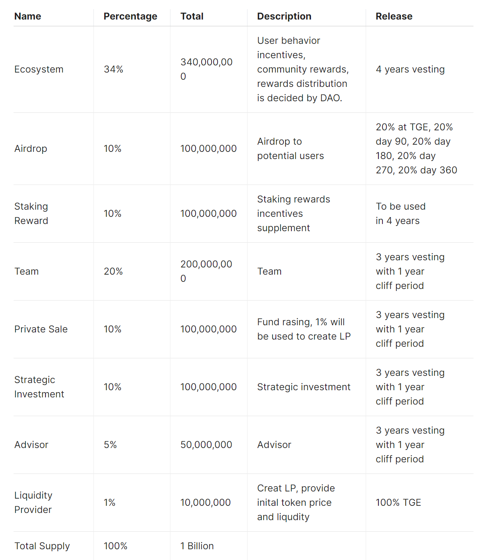Click the Fund rasing description text
The image size is (501, 560).
[304, 329]
